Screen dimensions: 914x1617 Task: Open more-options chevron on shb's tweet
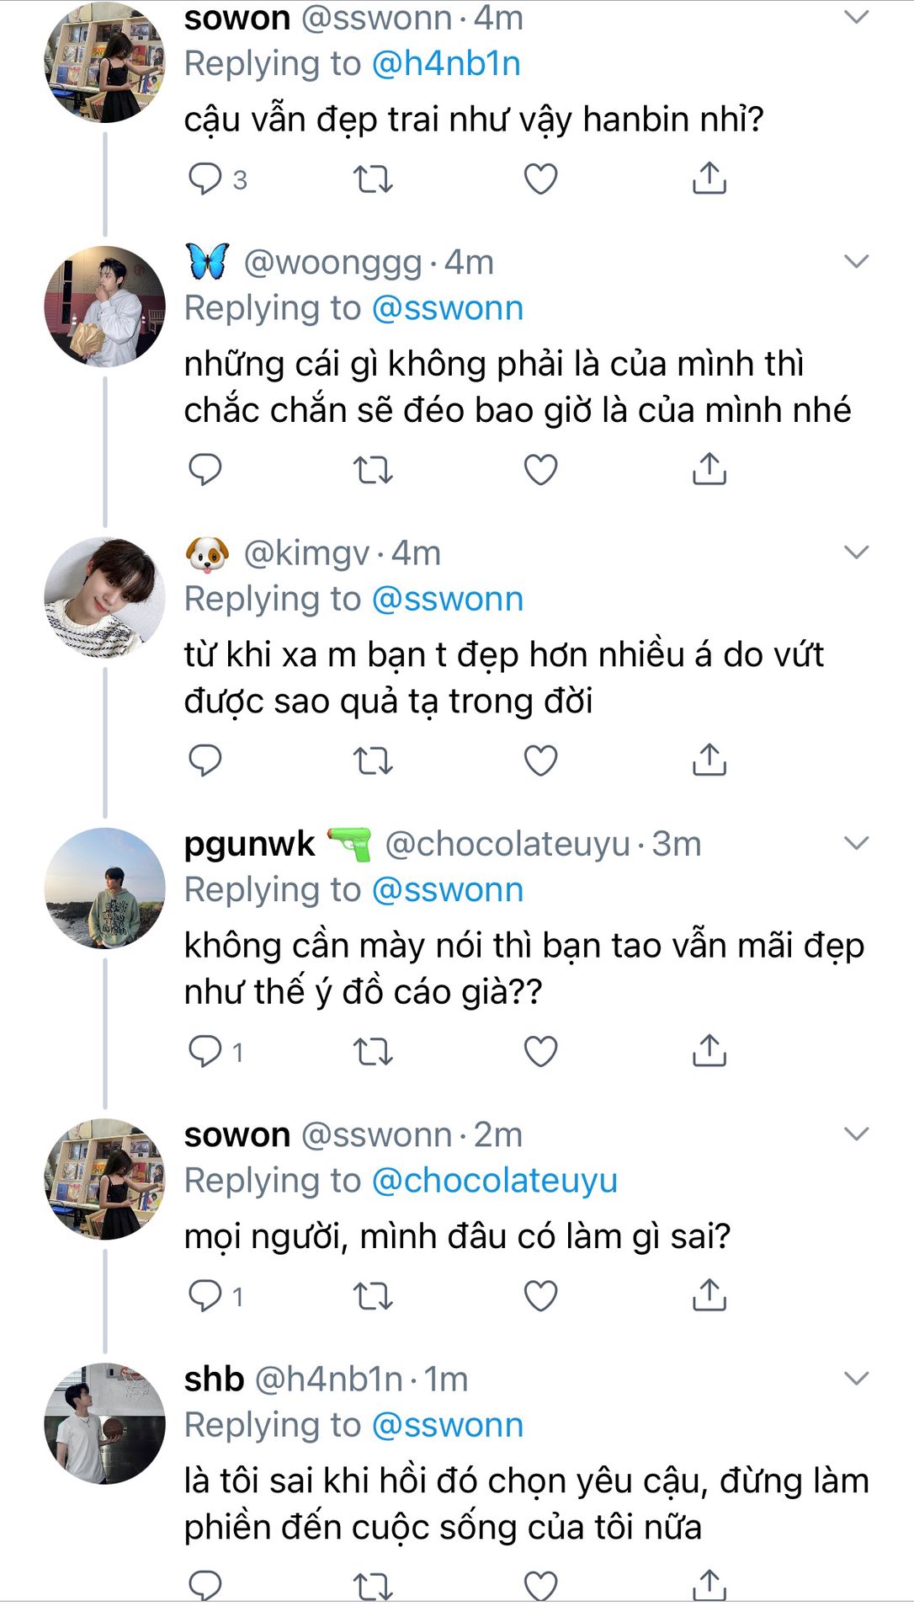click(x=856, y=1379)
